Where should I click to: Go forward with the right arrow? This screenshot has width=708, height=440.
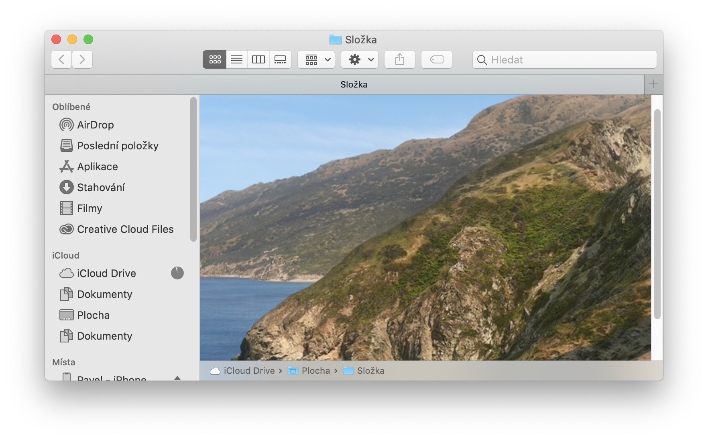[x=82, y=59]
